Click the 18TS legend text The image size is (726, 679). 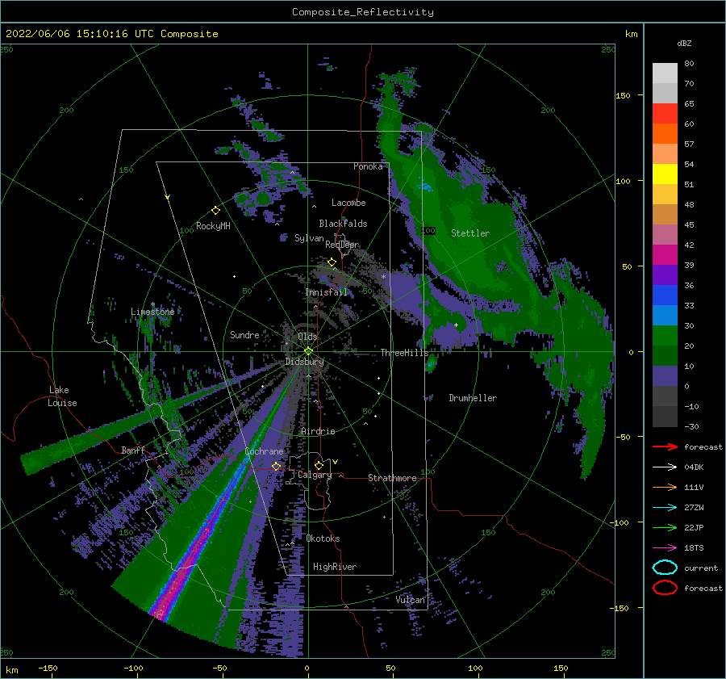pyautogui.click(x=694, y=548)
